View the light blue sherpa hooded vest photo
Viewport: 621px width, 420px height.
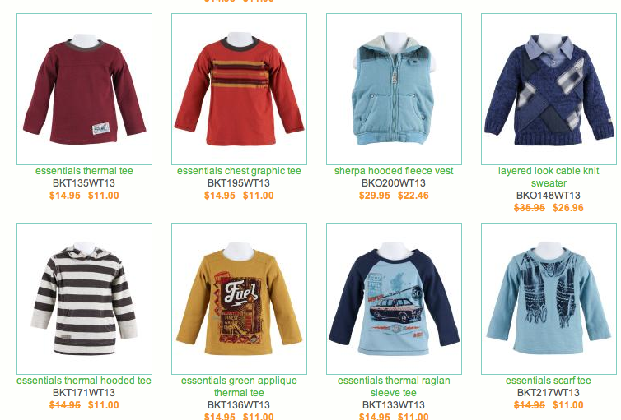[394, 90]
